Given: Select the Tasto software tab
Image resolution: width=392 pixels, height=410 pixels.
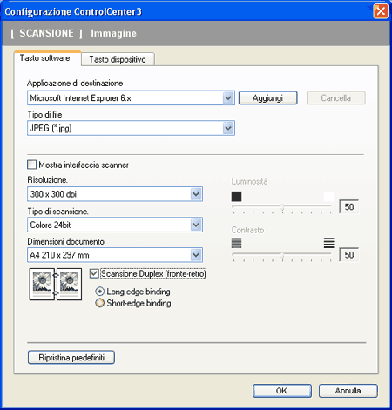Looking at the screenshot, I should pos(45,58).
